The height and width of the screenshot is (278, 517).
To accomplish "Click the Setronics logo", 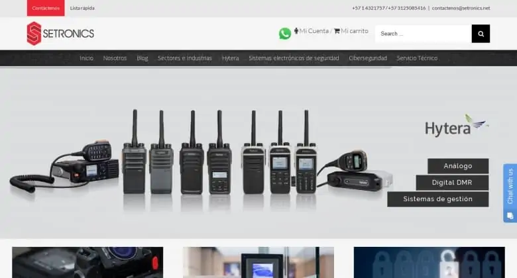I will pyautogui.click(x=60, y=33).
